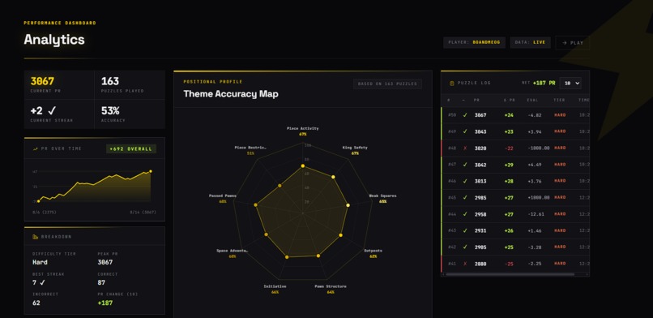
Task: Click the +187 PR Change value in Breakdown
Action: point(105,303)
